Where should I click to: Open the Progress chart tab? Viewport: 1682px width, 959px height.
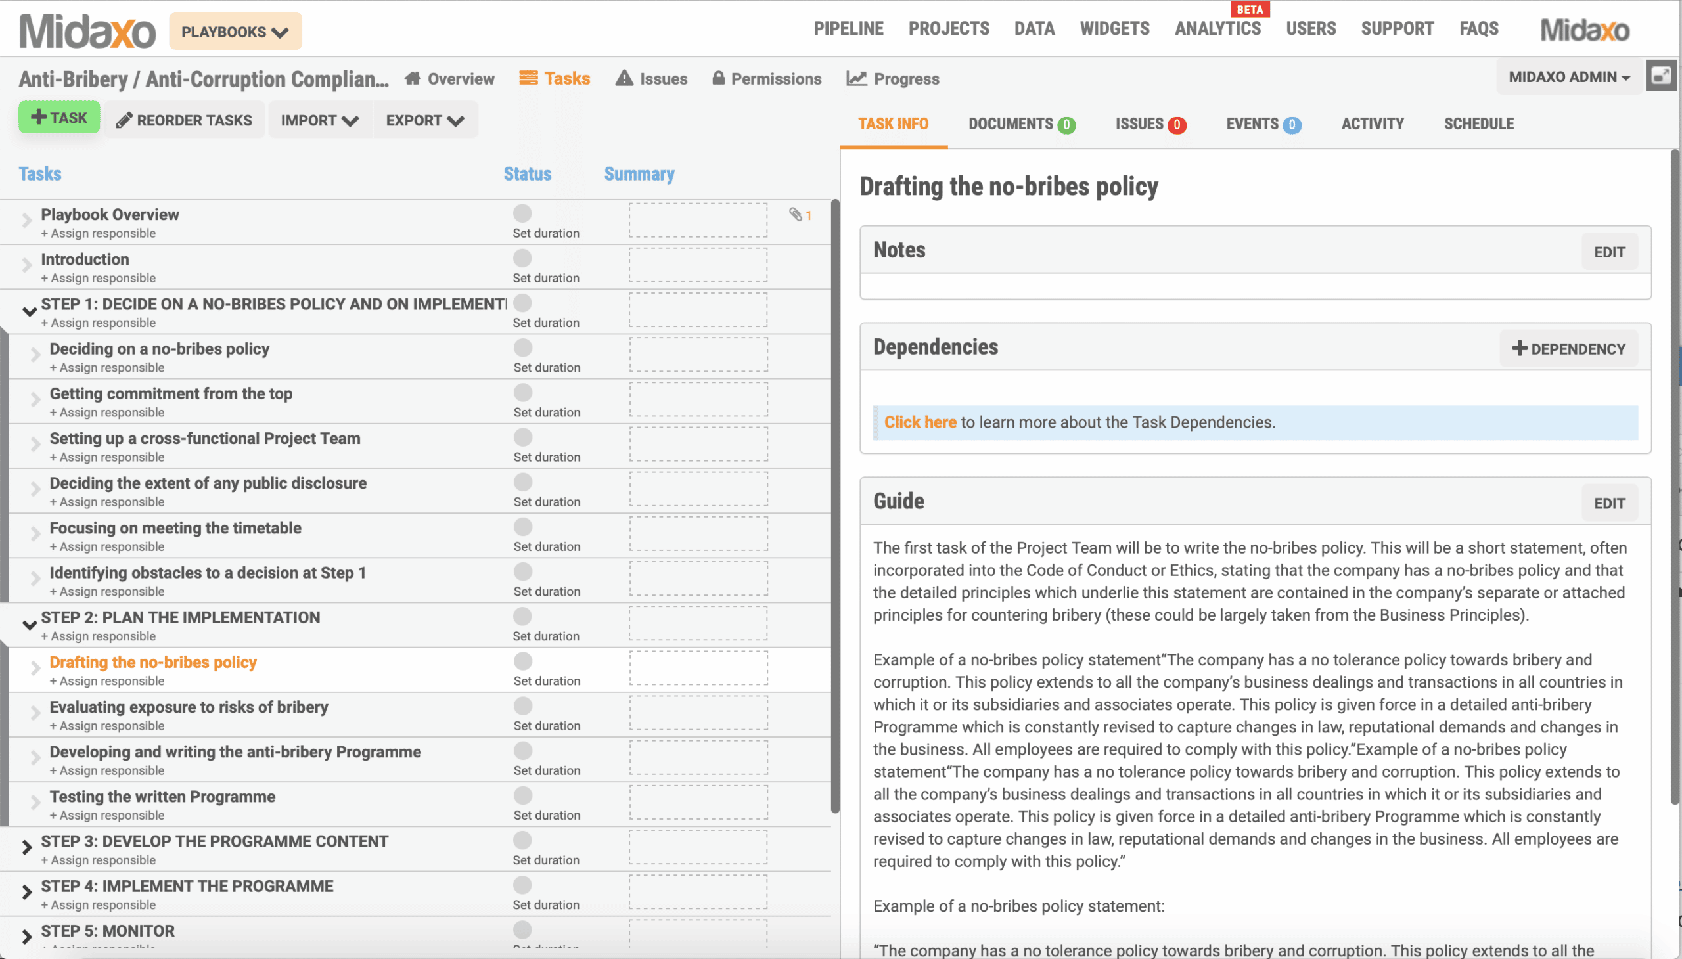tap(893, 78)
